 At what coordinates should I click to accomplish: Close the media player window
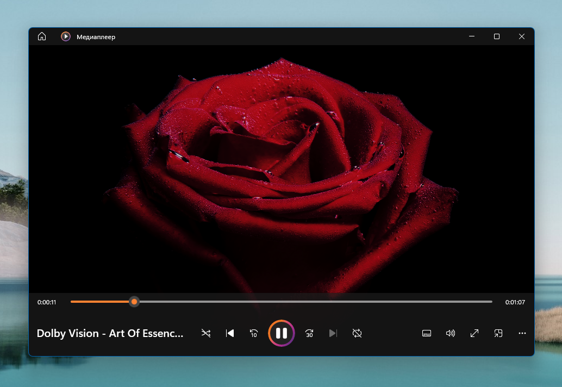point(521,36)
